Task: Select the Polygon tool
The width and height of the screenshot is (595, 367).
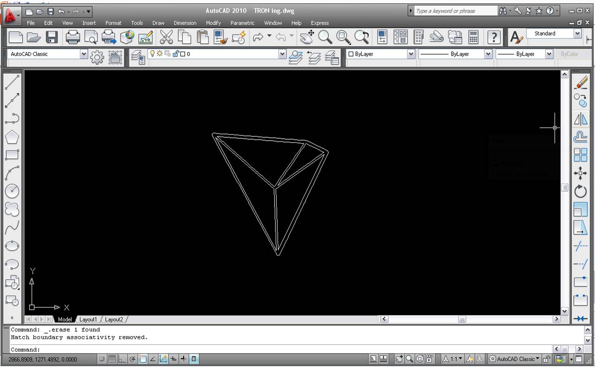Action: point(12,137)
